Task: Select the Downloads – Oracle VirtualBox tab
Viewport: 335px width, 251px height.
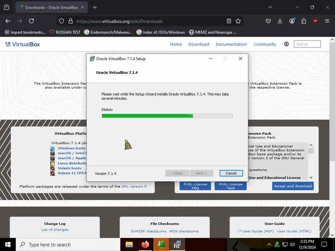Action: pyautogui.click(x=51, y=8)
